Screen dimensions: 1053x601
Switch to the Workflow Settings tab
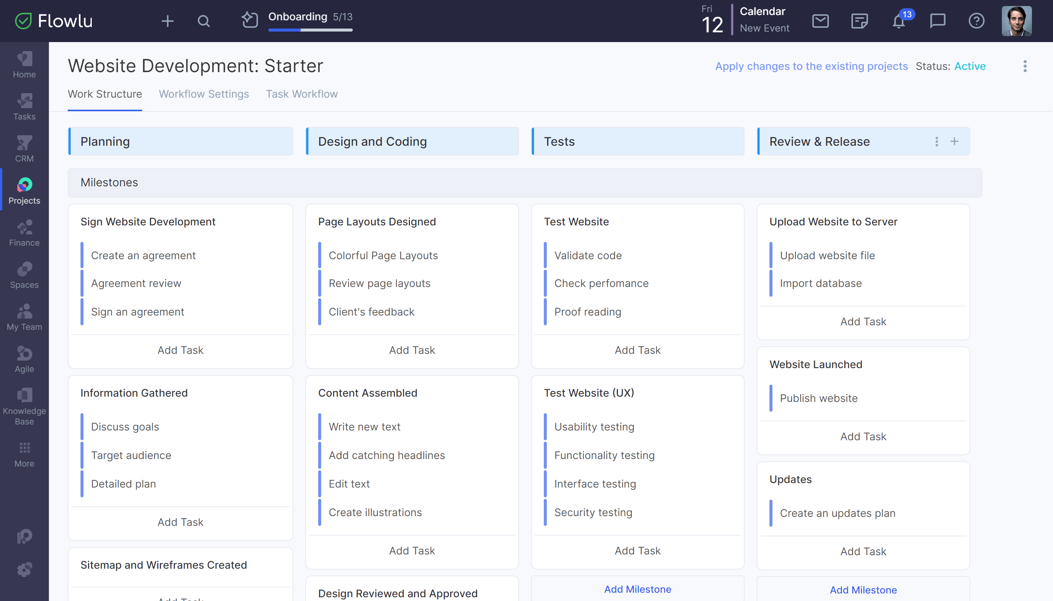[x=204, y=94]
